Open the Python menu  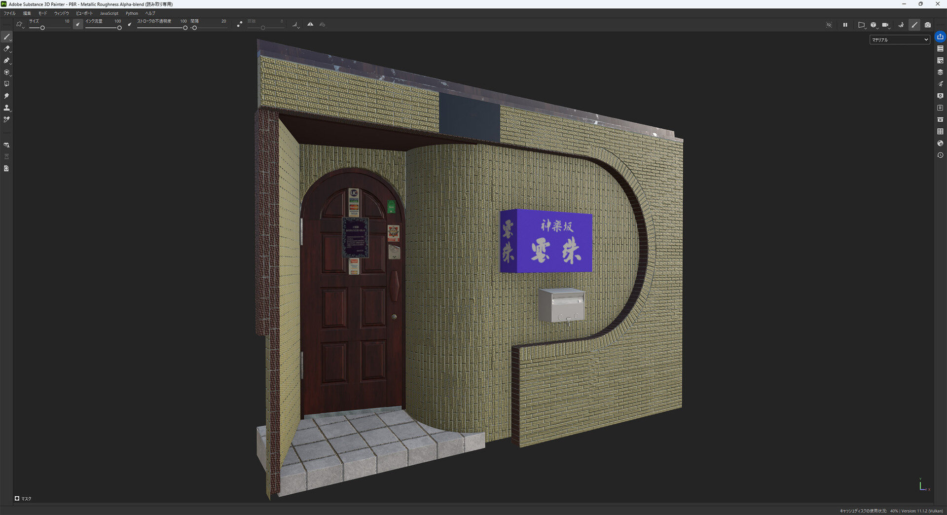(x=132, y=13)
